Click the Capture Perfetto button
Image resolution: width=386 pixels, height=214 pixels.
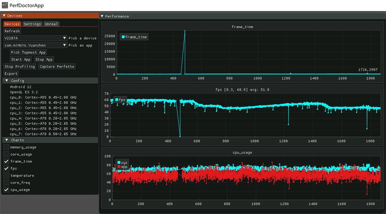(57, 66)
